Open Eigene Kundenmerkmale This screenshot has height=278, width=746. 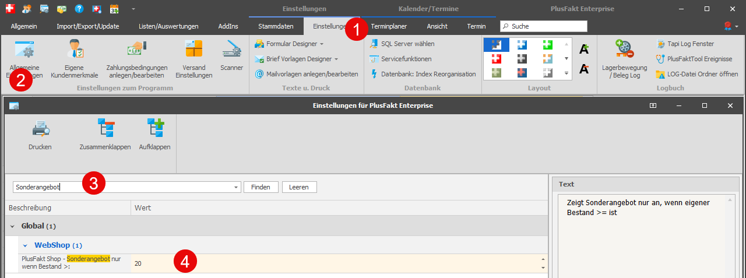coord(74,59)
